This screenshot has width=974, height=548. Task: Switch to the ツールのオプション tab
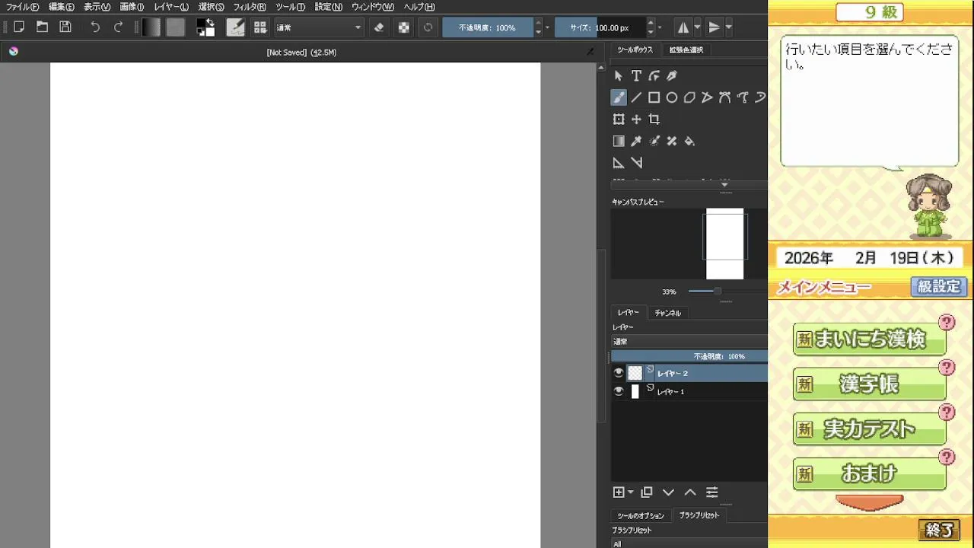point(640,515)
